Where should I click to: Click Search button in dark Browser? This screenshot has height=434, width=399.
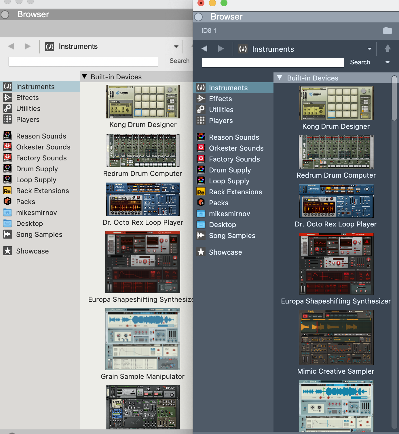click(360, 62)
